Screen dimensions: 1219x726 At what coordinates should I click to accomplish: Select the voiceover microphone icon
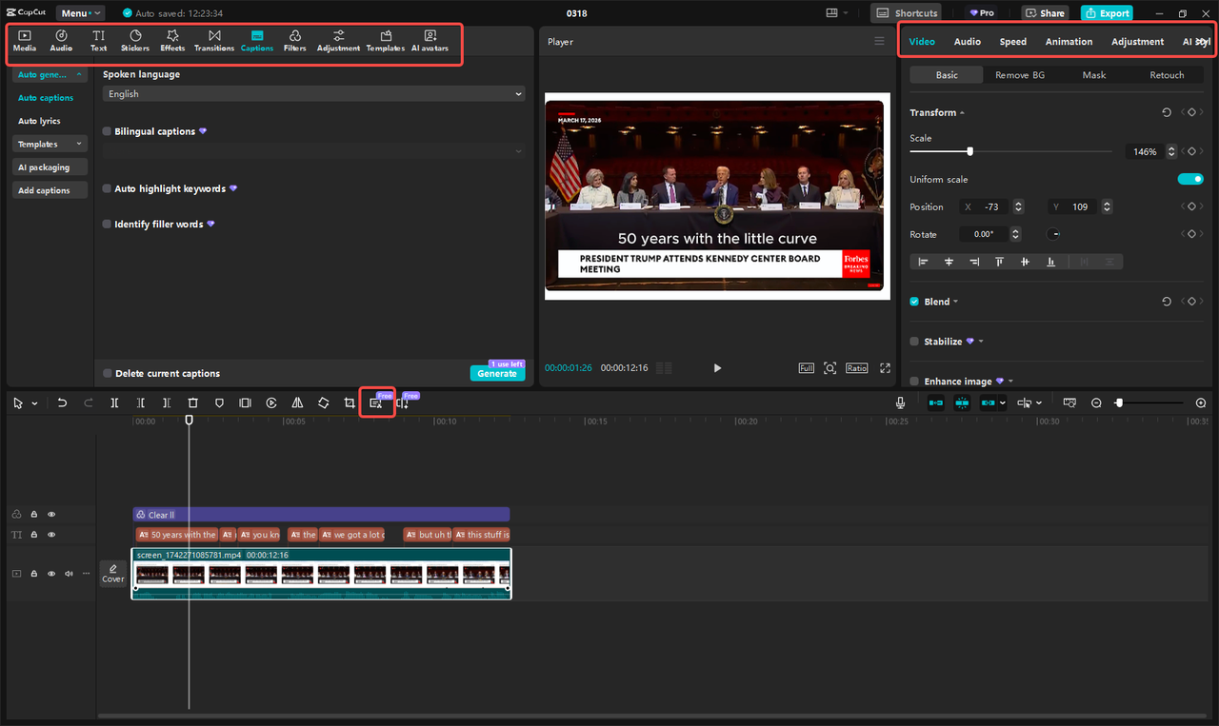click(x=900, y=402)
